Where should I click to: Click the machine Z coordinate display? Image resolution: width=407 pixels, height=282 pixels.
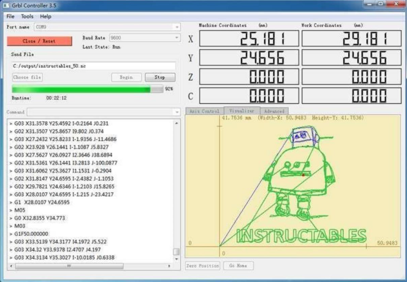click(249, 77)
